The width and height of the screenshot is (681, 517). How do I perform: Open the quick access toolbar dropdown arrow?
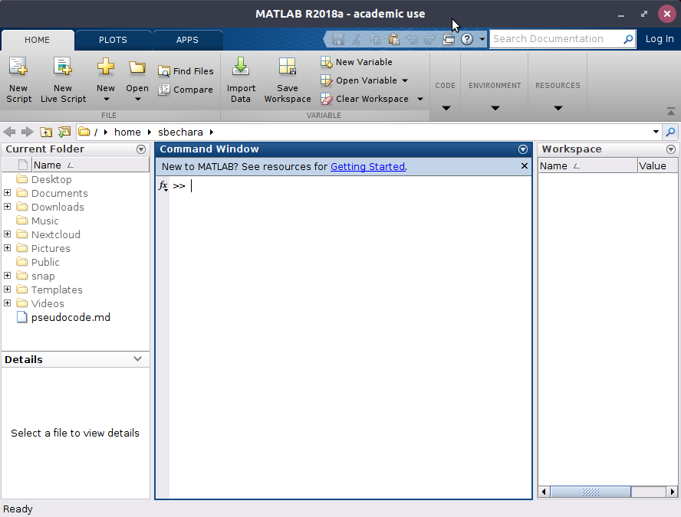(482, 40)
